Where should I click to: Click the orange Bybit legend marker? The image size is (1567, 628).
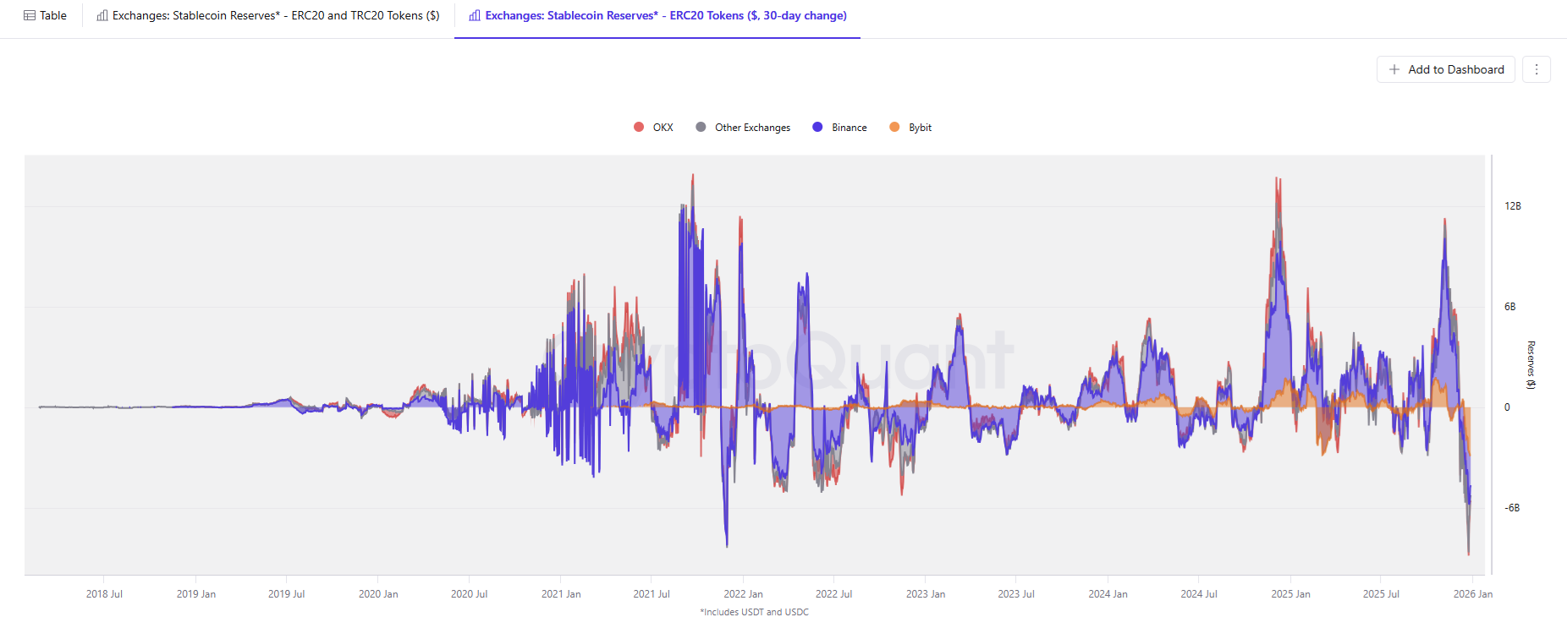(894, 127)
